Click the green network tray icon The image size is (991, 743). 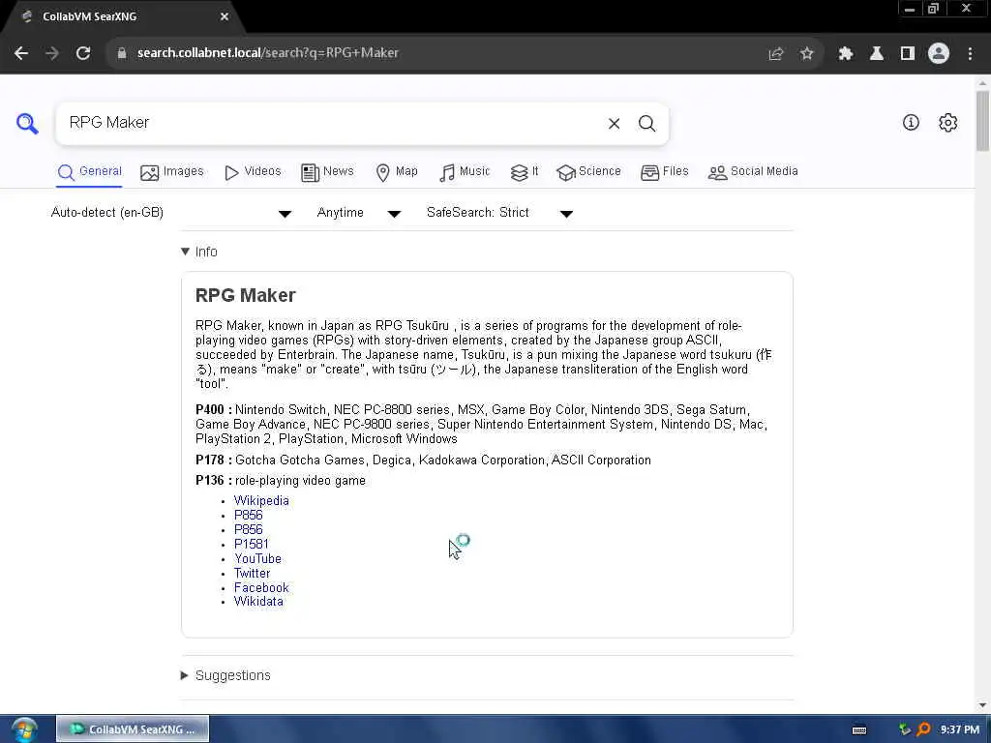click(905, 729)
